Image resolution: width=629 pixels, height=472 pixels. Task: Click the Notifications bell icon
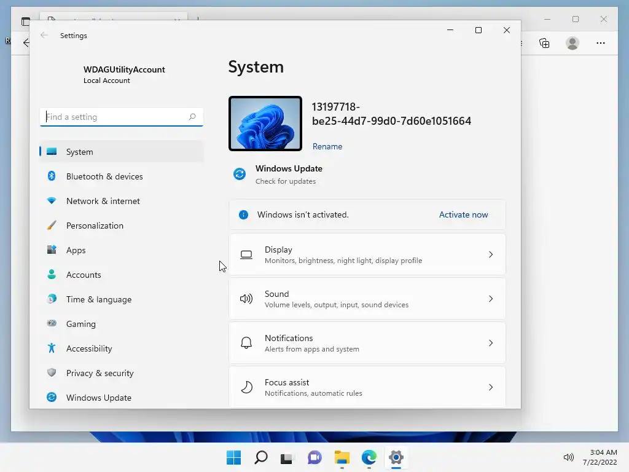tap(246, 343)
